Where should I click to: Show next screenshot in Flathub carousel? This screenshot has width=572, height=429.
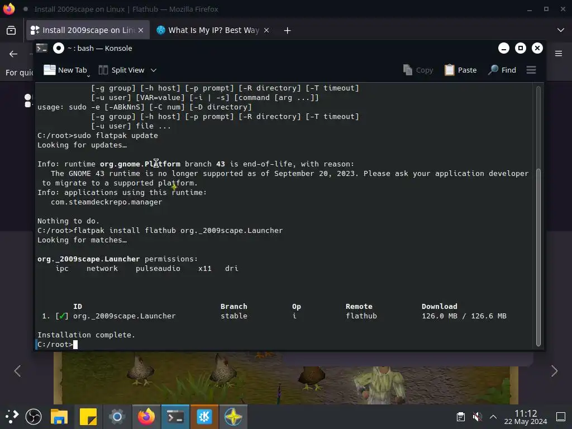(554, 371)
